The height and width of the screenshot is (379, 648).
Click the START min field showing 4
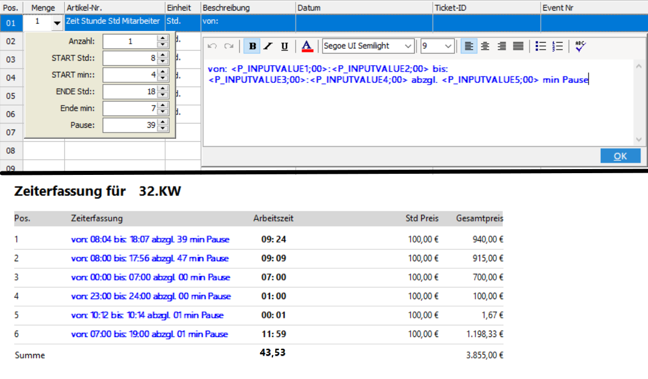pos(130,75)
